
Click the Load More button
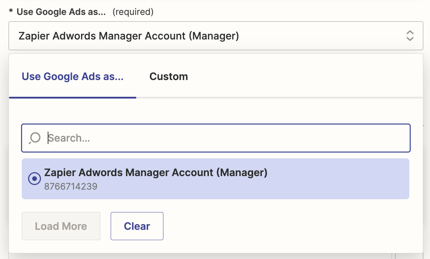61,226
